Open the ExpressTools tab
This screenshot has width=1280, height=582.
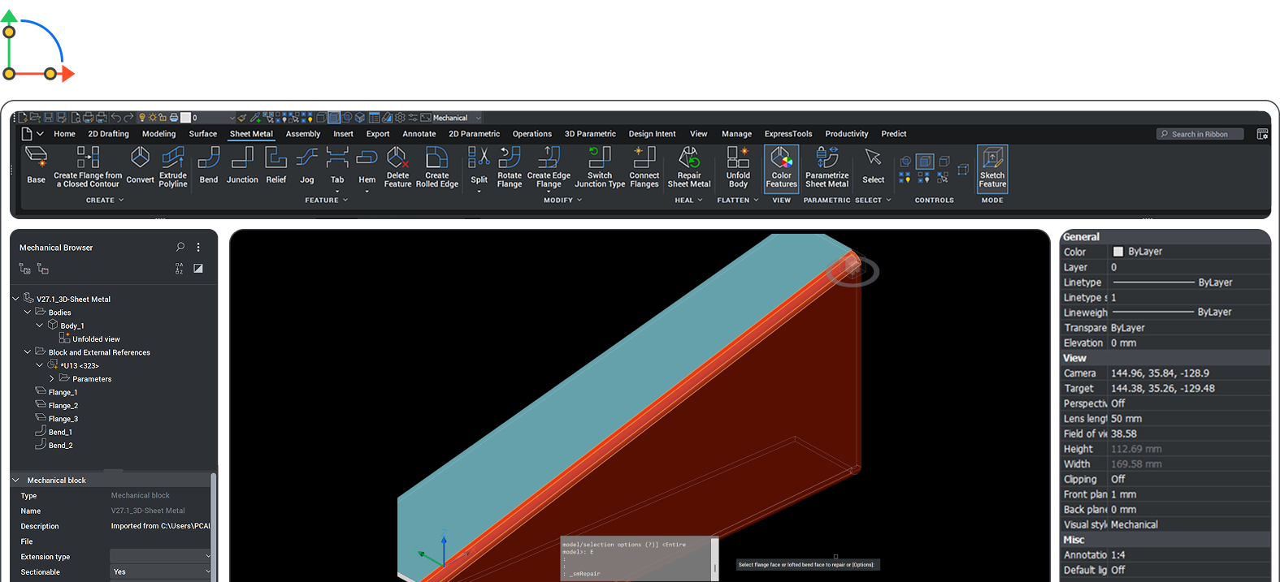788,134
